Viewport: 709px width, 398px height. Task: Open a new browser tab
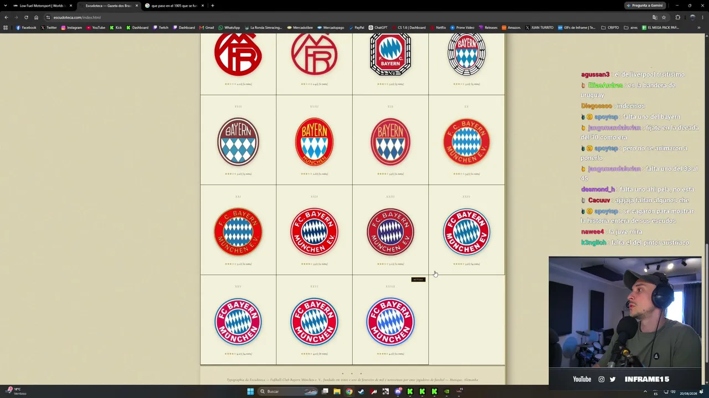[x=213, y=6]
